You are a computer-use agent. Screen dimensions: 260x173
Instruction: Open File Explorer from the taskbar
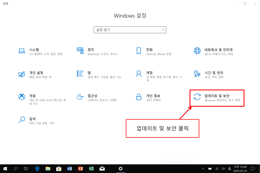pyautogui.click(x=48, y=169)
